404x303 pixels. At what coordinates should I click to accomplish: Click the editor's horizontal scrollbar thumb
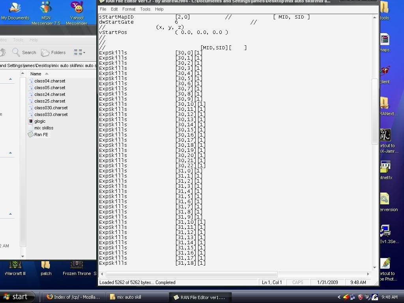click(191, 274)
